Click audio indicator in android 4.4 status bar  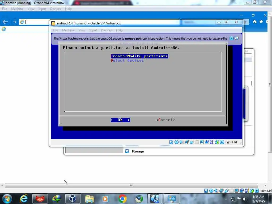(x=181, y=142)
